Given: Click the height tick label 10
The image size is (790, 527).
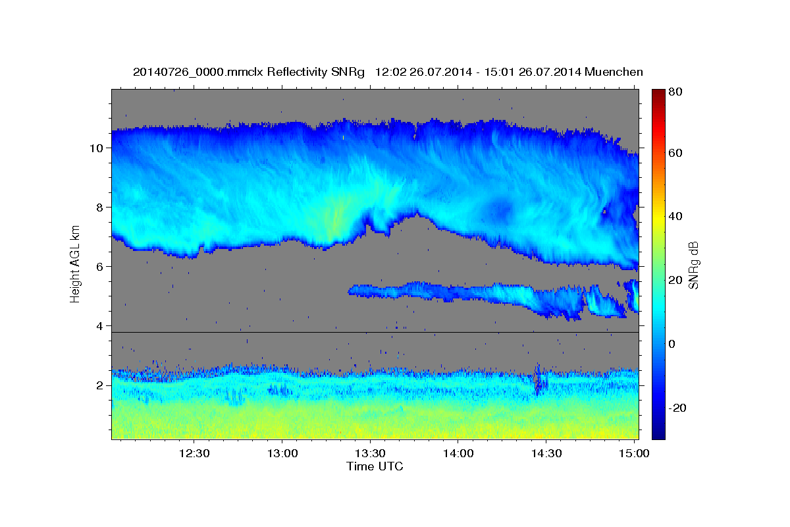Looking at the screenshot, I should tap(96, 148).
